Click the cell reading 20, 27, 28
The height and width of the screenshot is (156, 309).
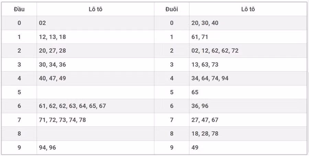tap(53, 51)
